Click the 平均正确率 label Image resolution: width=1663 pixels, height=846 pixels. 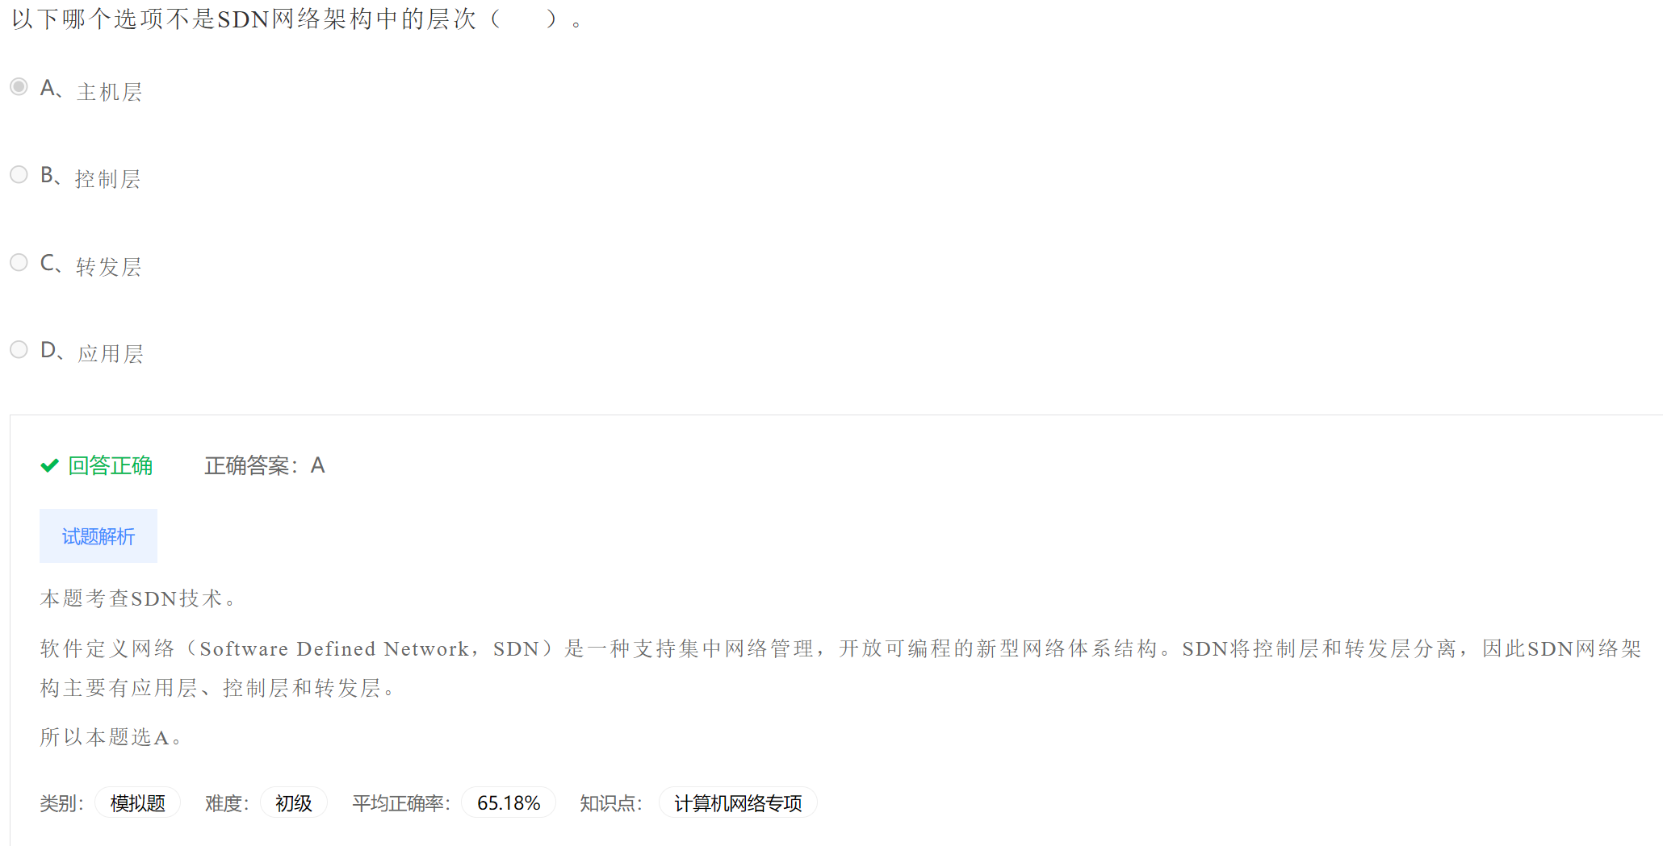(x=400, y=803)
